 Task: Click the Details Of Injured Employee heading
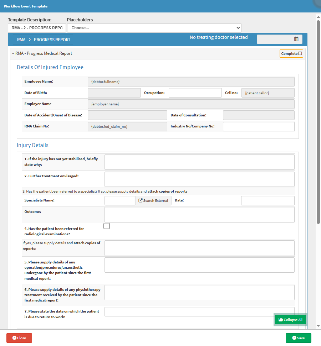50,67
